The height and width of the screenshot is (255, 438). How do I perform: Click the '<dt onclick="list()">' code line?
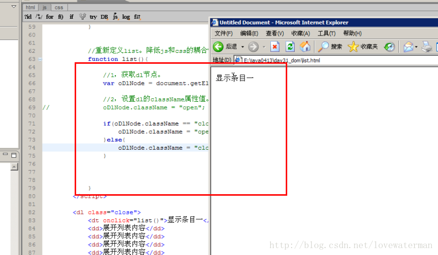click(x=148, y=220)
